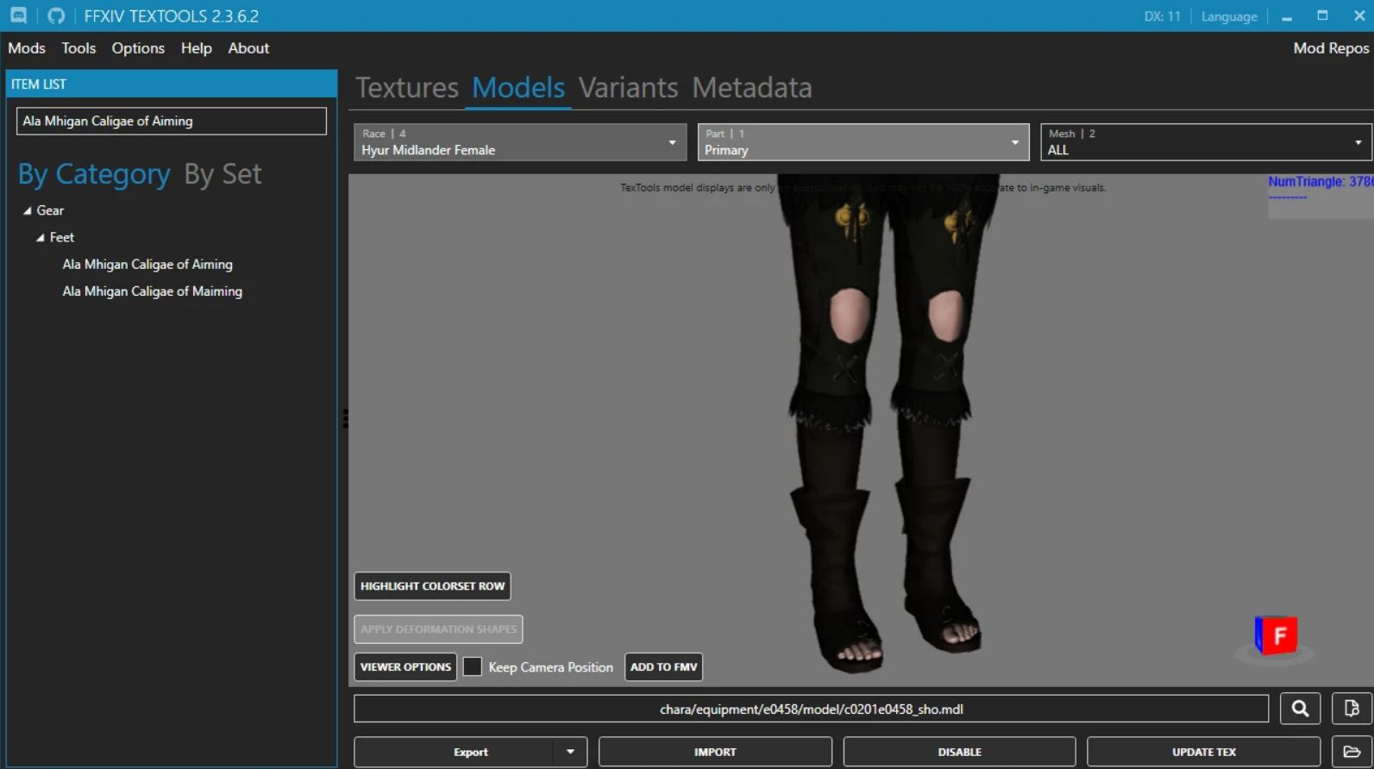Click the Mod Repos link
Viewport: 1374px width, 769px height.
[x=1331, y=48]
